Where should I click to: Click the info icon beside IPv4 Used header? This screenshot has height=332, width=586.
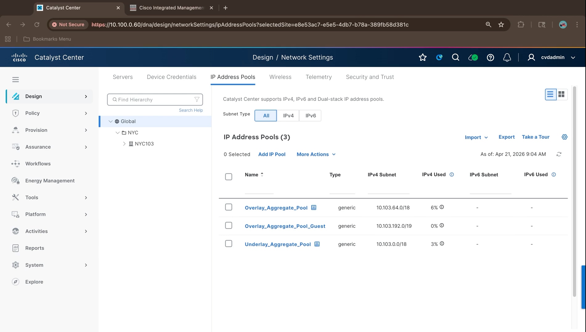pyautogui.click(x=452, y=175)
